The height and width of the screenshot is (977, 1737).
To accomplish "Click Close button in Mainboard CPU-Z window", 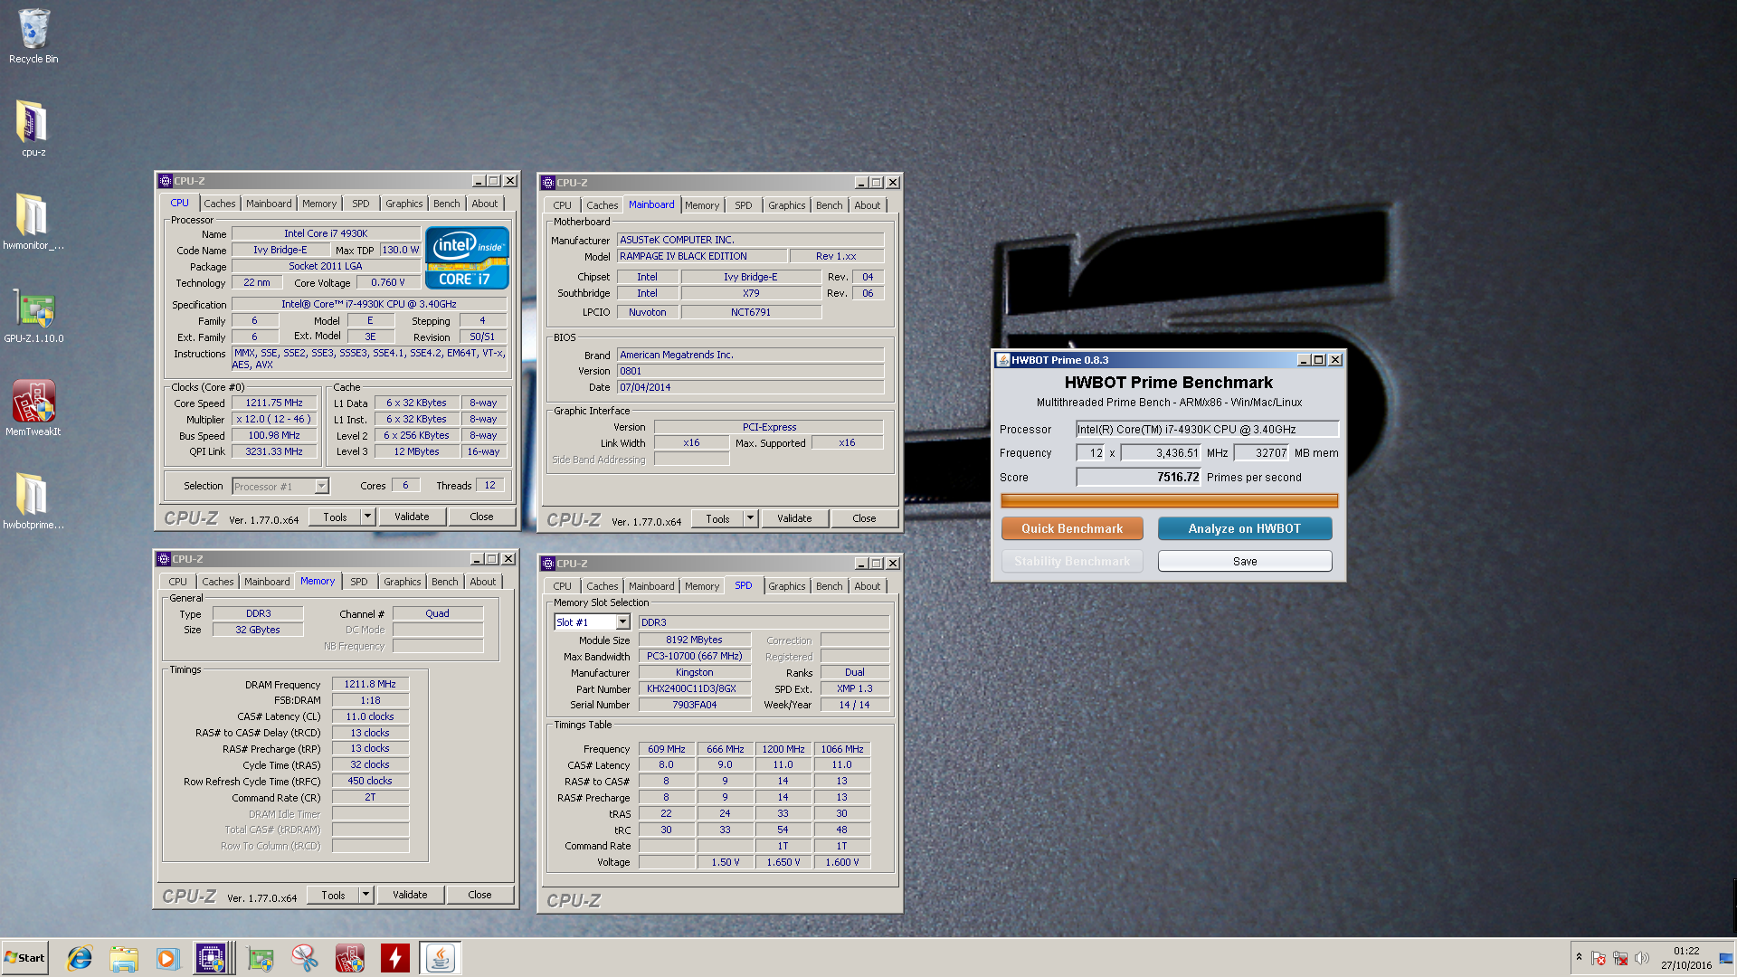I will tap(865, 519).
